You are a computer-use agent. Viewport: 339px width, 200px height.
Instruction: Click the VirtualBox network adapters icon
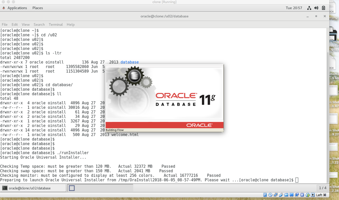click(x=276, y=195)
